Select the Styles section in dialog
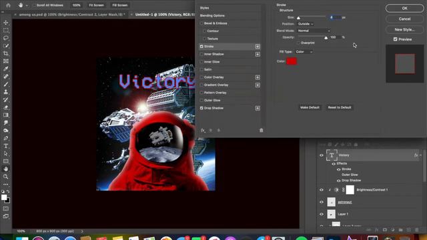 229,8
